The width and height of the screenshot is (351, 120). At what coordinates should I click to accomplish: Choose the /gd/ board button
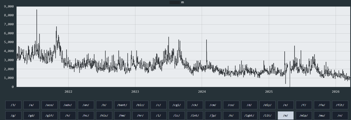click(x=32, y=115)
